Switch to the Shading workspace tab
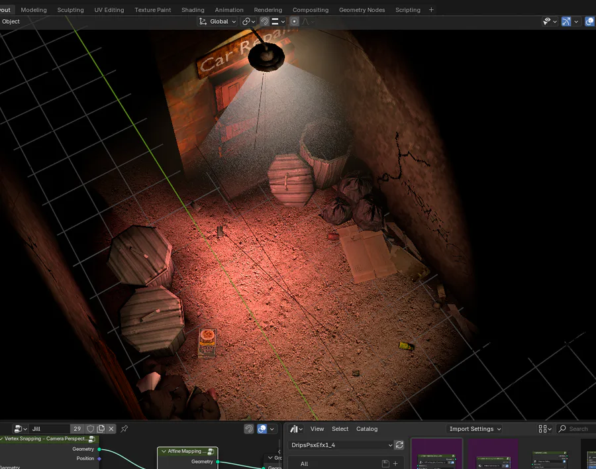Viewport: 596px width, 469px height. coord(193,10)
